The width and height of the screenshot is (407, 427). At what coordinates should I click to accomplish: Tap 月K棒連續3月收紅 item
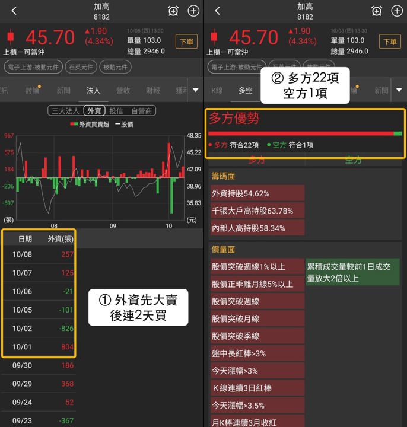[257, 421]
